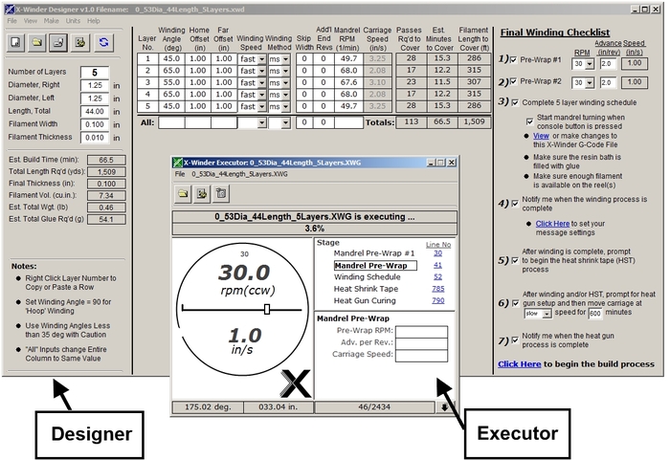
Task: Select the Winding Schedule stage in Executor
Action: coord(367,276)
